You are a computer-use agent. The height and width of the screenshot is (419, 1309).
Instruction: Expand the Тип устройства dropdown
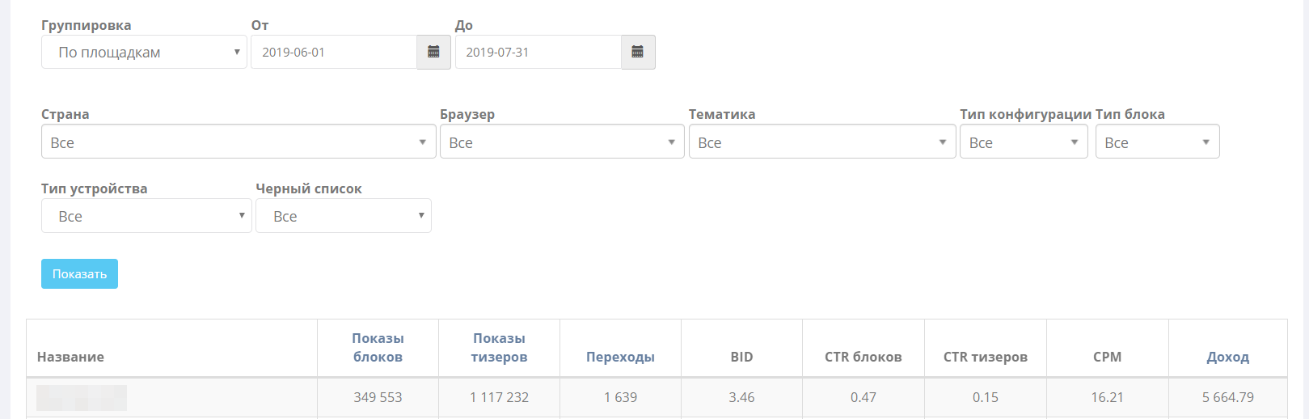pos(146,216)
